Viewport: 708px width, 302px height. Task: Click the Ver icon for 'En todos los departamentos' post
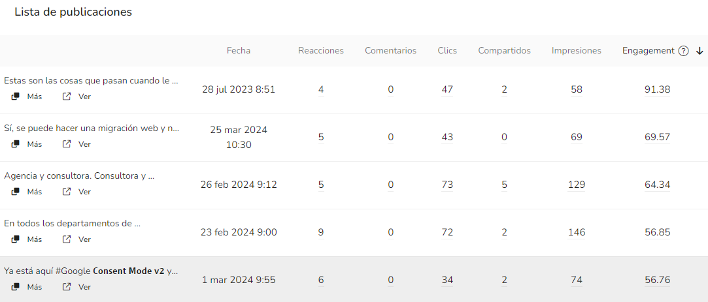click(x=67, y=239)
